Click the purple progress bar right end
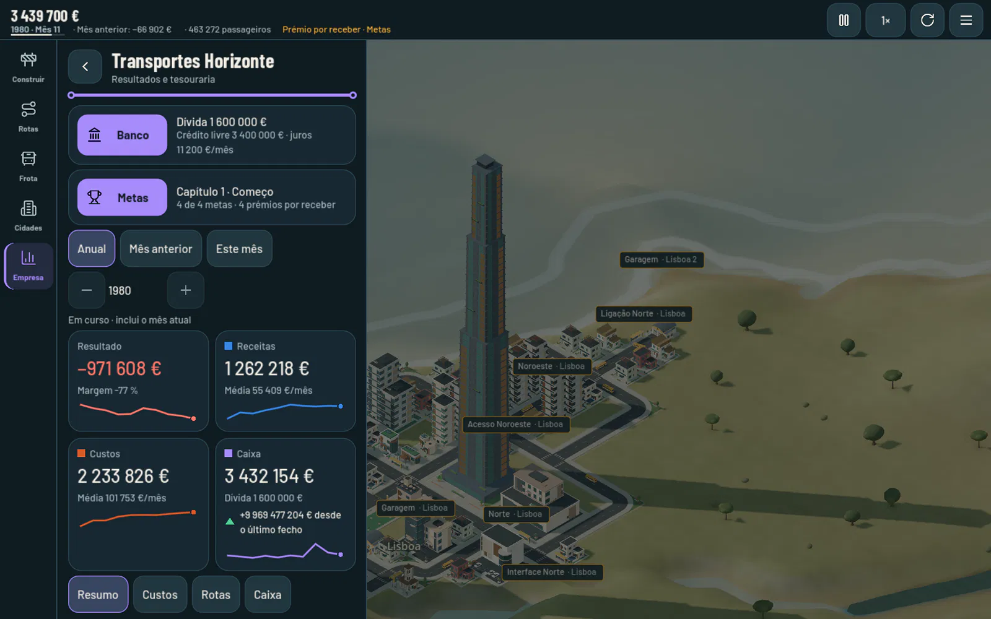This screenshot has height=619, width=991. (352, 95)
